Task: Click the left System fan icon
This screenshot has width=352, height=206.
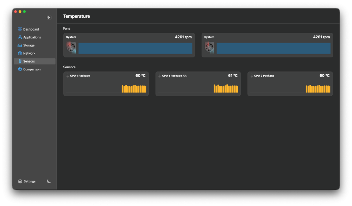Action: 71,48
